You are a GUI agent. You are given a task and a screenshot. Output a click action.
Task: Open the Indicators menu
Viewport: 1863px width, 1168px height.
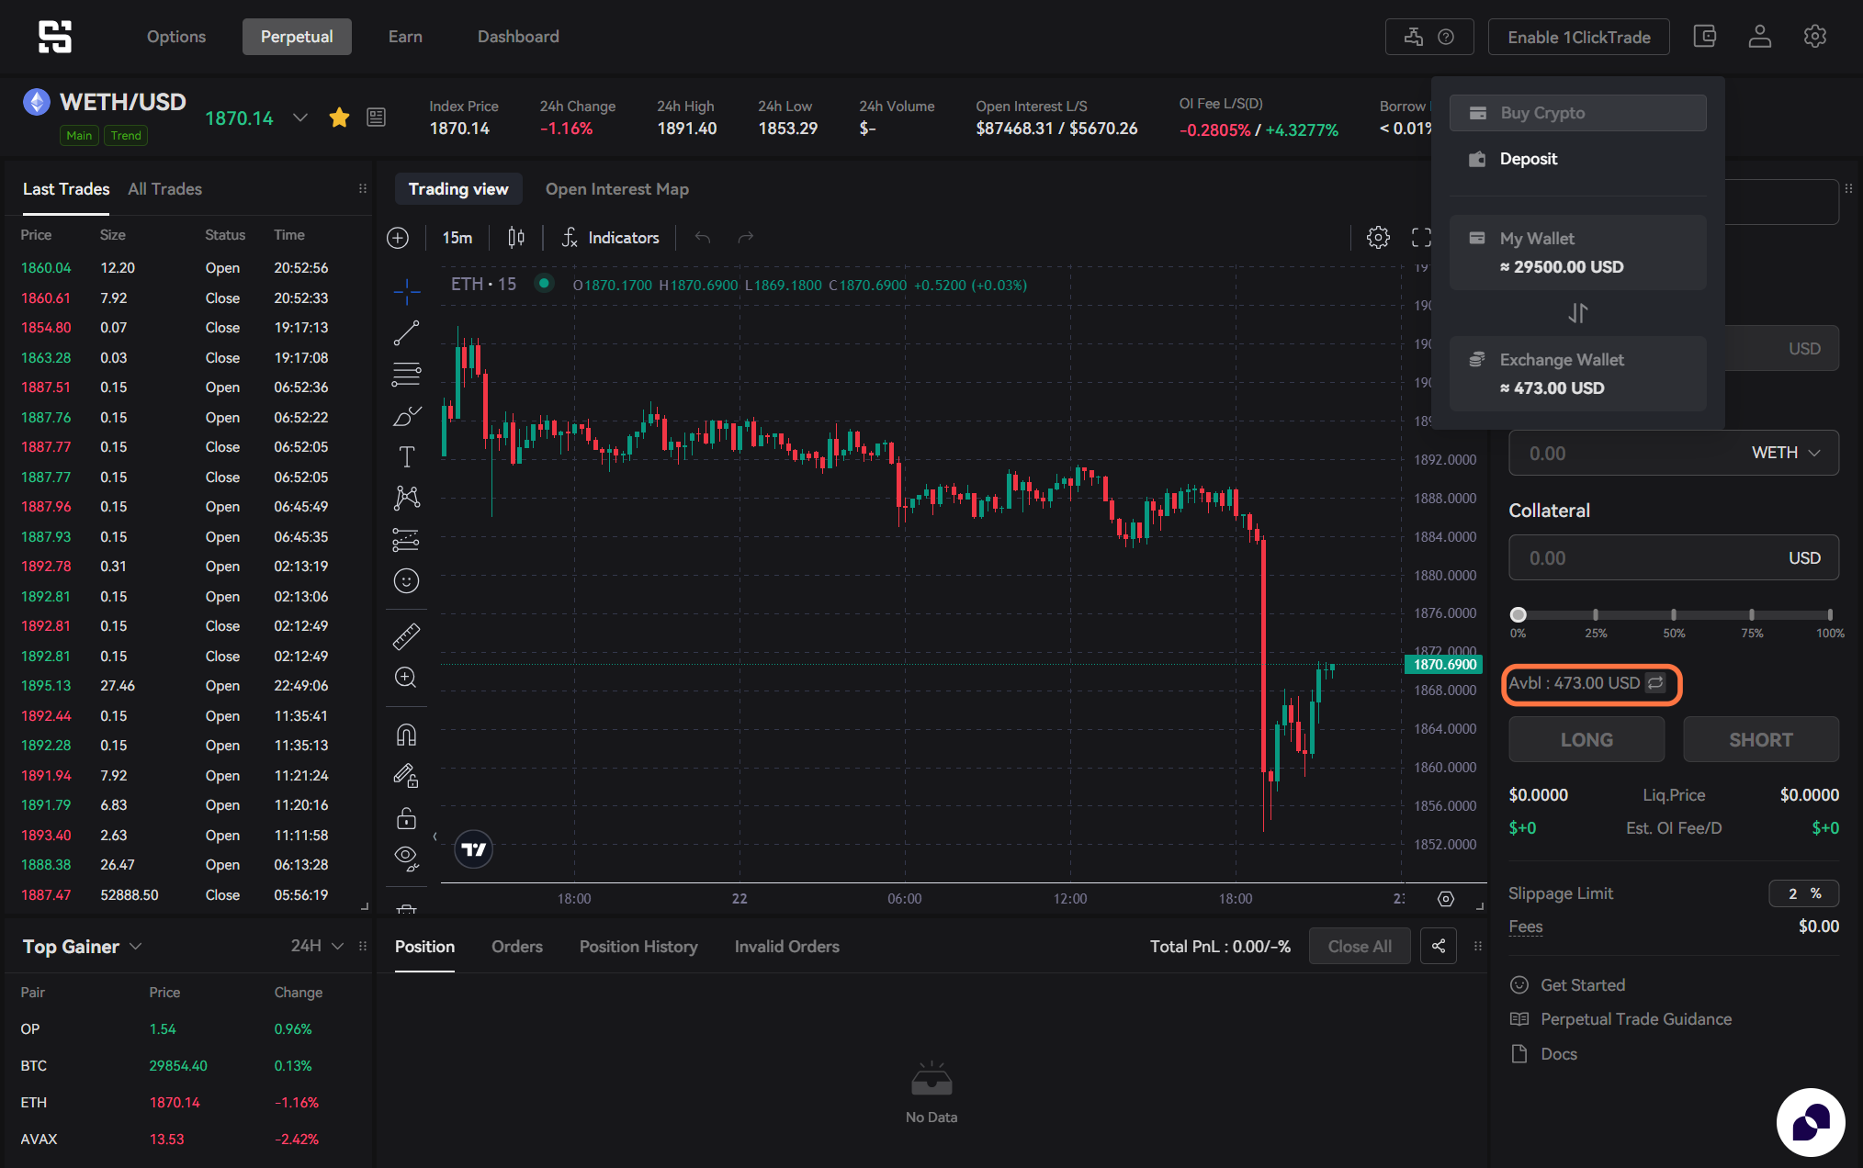[x=611, y=238]
